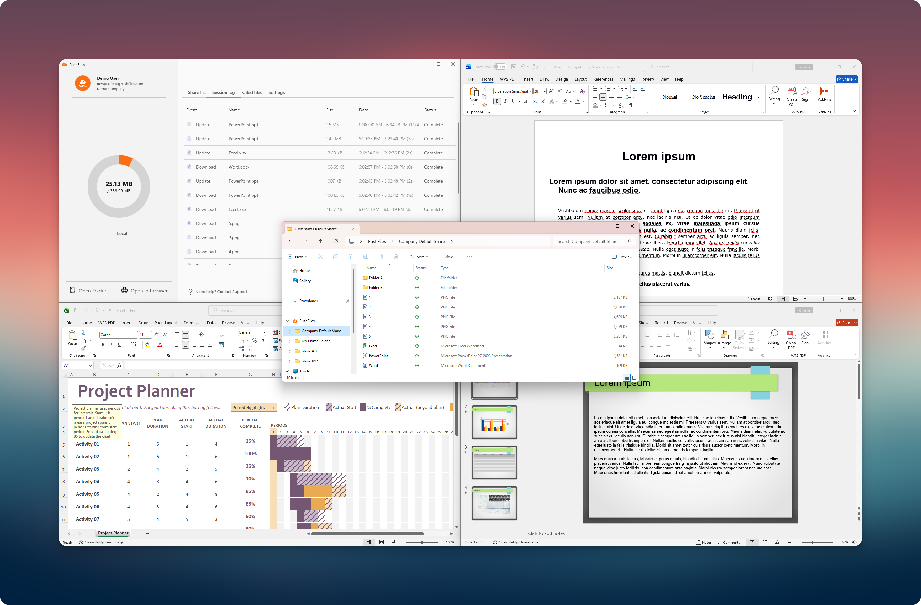Open Excel General number format dropdown

[x=264, y=332]
